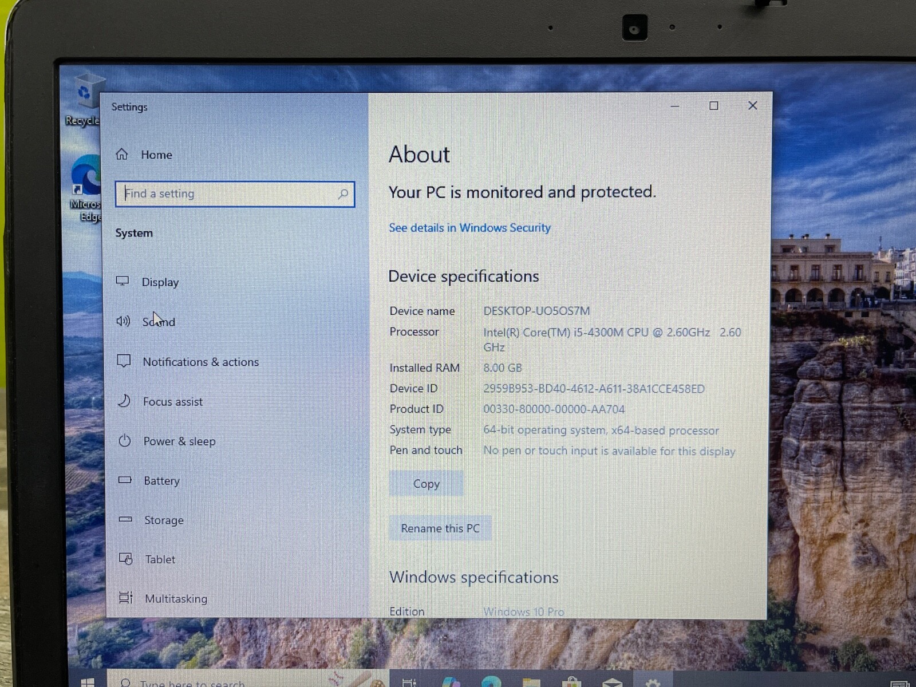The height and width of the screenshot is (687, 916).
Task: Open Storage settings page
Action: [x=151, y=520]
